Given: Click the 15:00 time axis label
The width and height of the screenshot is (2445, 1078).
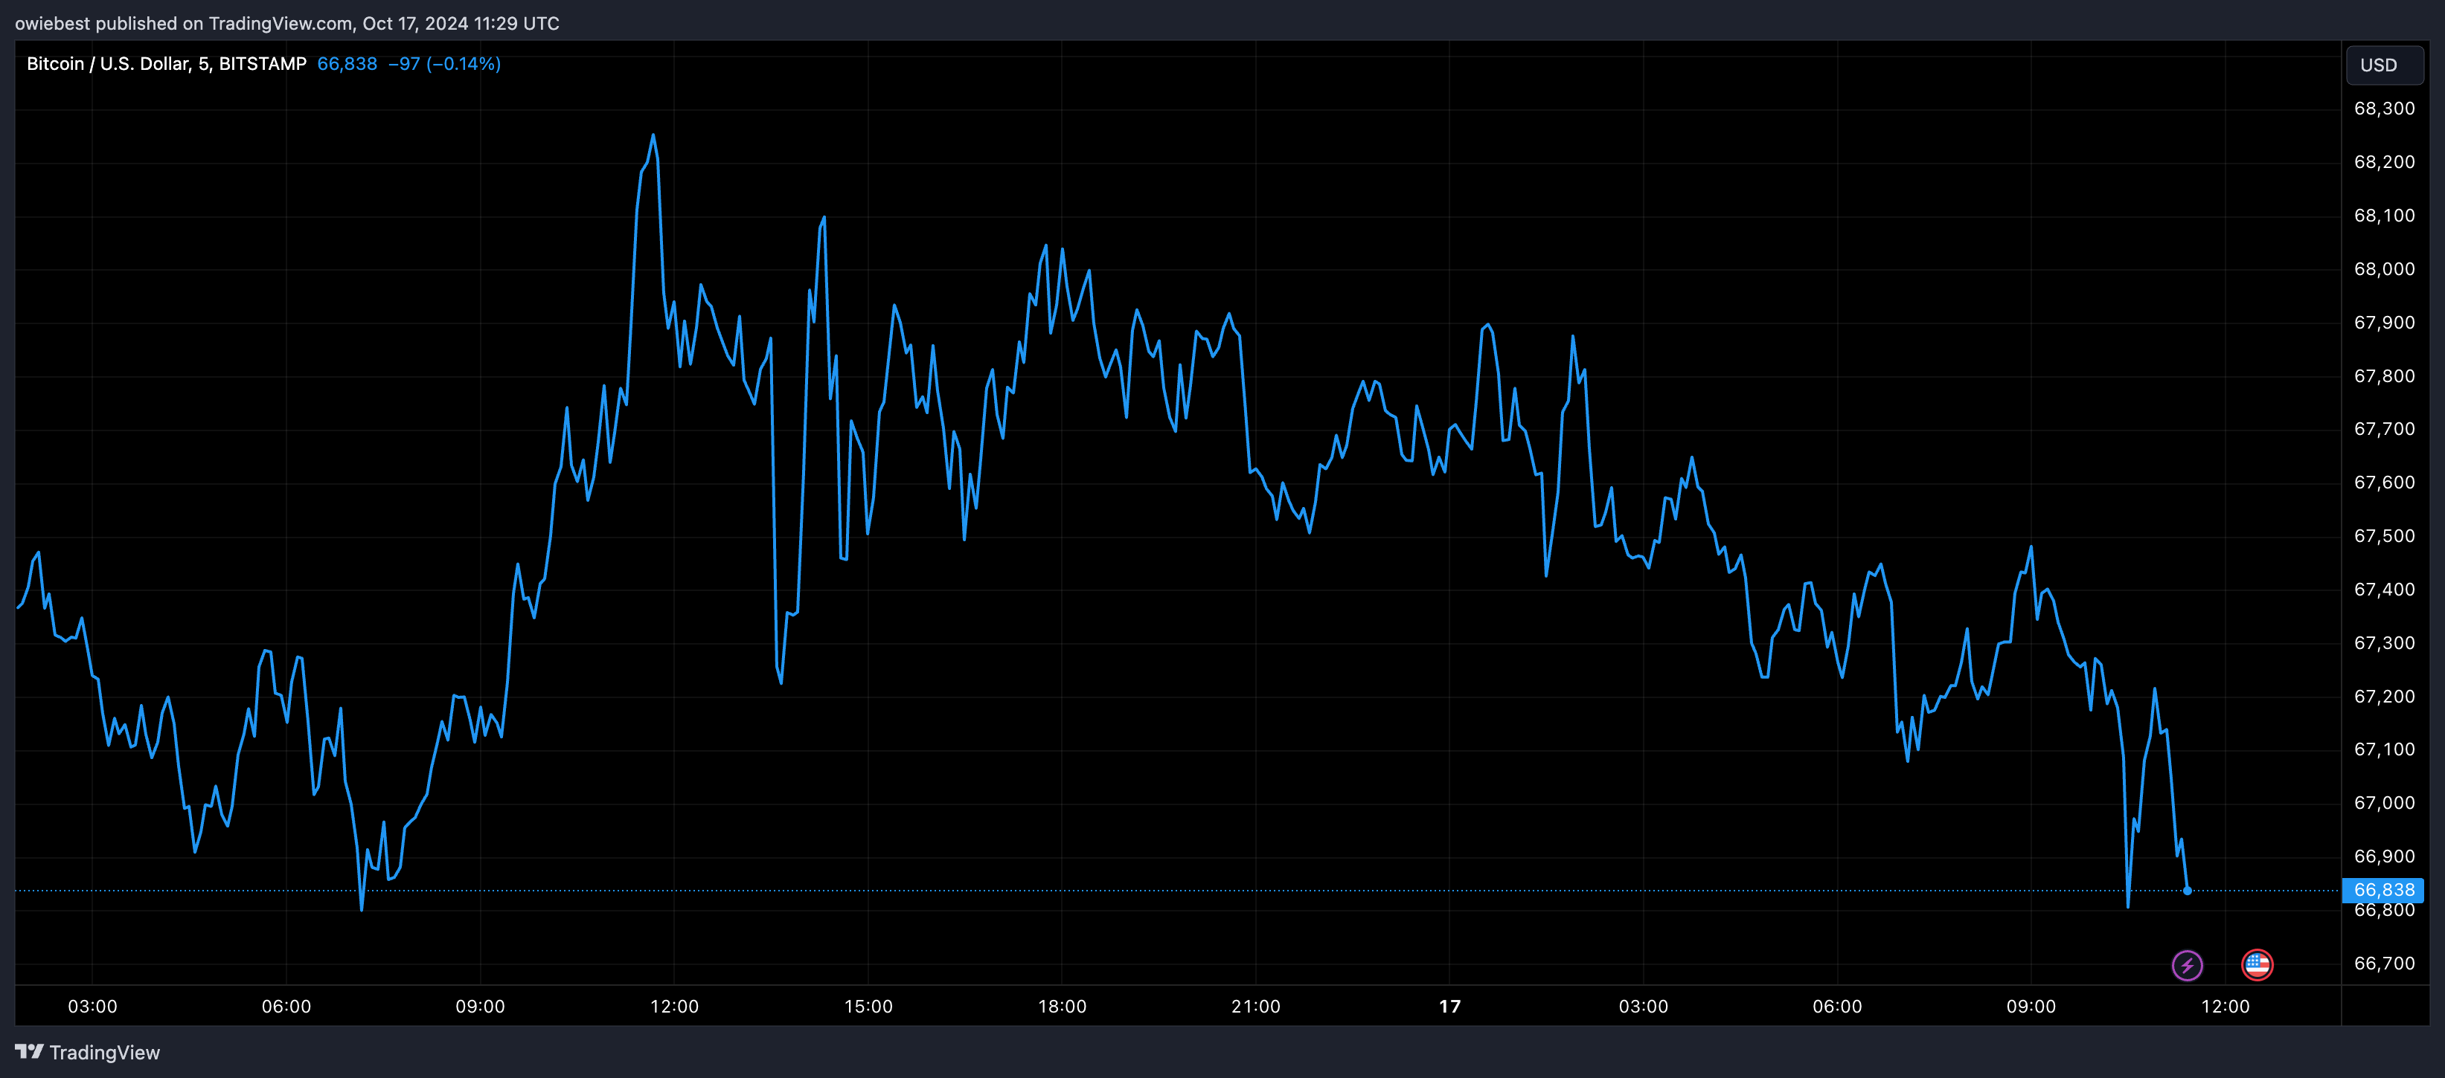Looking at the screenshot, I should point(868,1006).
